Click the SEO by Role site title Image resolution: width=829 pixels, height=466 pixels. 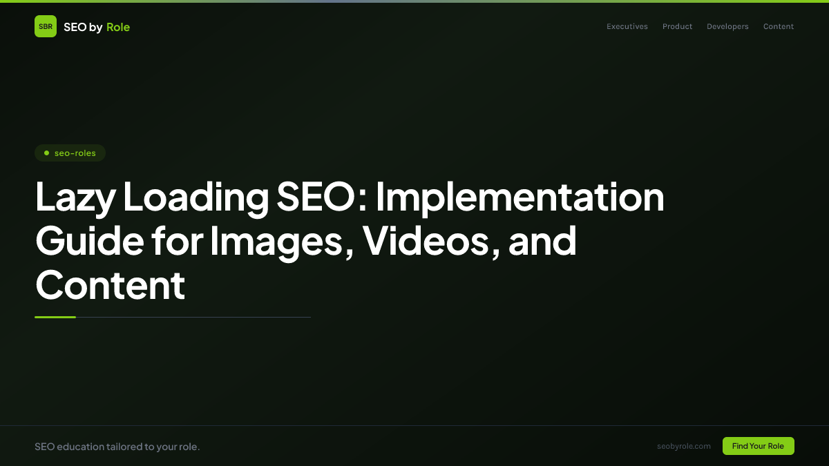tap(97, 26)
